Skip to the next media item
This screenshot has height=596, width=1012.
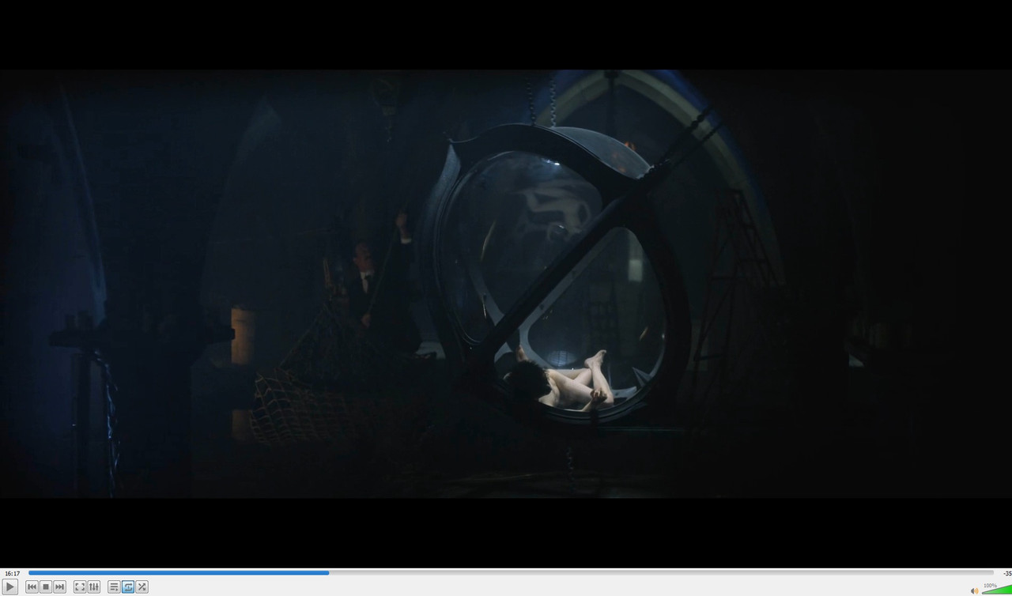(x=59, y=587)
